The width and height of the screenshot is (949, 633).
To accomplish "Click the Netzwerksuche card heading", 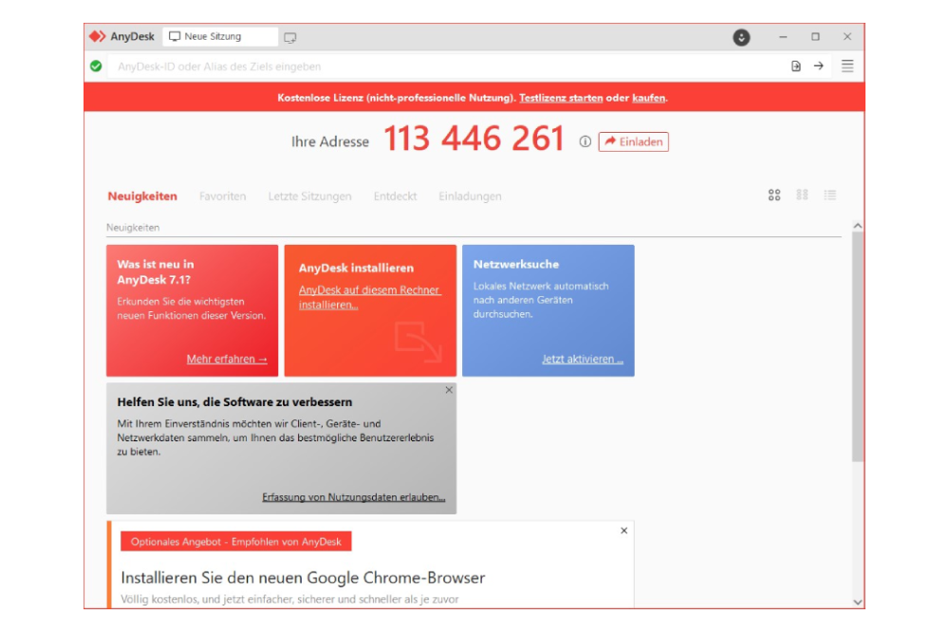I will click(x=516, y=265).
